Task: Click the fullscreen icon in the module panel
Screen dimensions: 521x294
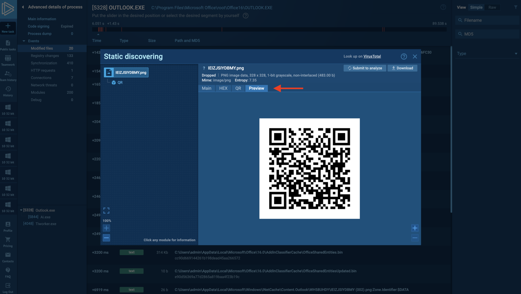Action: coord(106,211)
